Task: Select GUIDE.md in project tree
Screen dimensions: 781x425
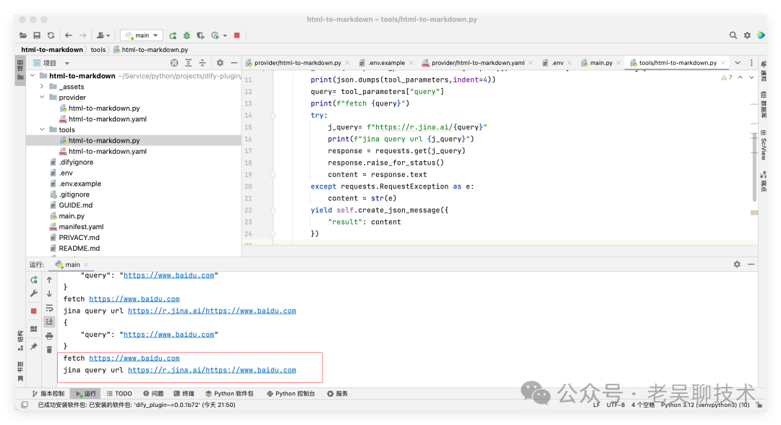Action: 75,205
